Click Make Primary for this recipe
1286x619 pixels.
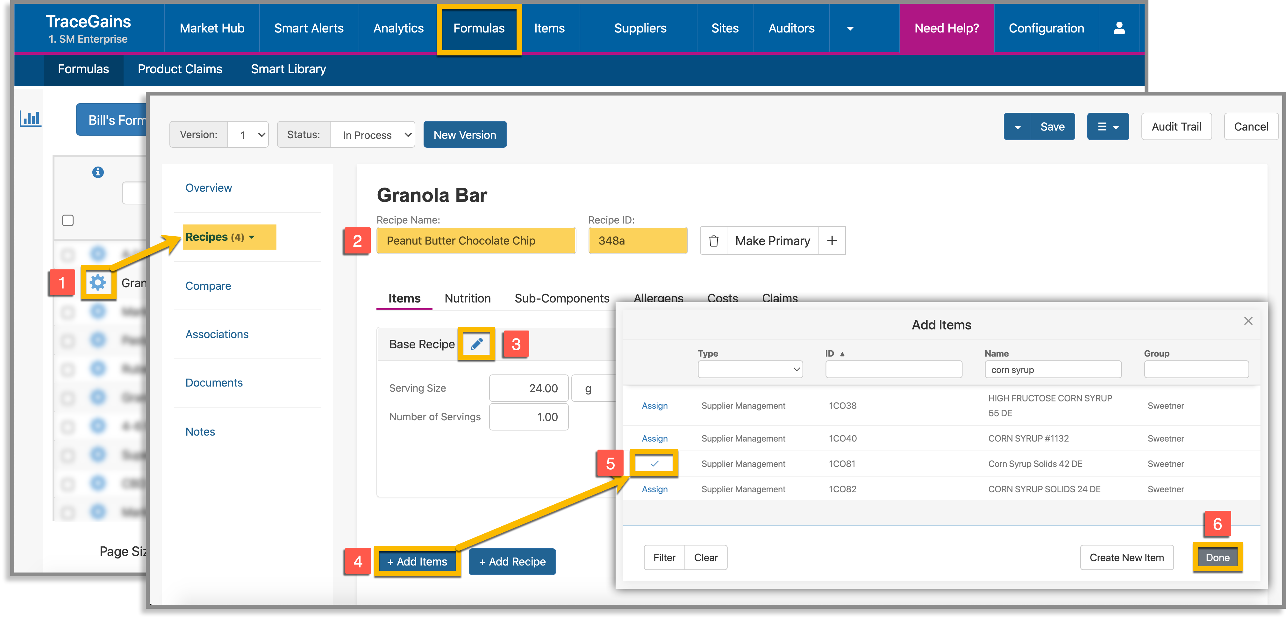772,241
